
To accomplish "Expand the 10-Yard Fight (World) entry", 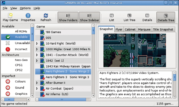I will pos(37,44).
